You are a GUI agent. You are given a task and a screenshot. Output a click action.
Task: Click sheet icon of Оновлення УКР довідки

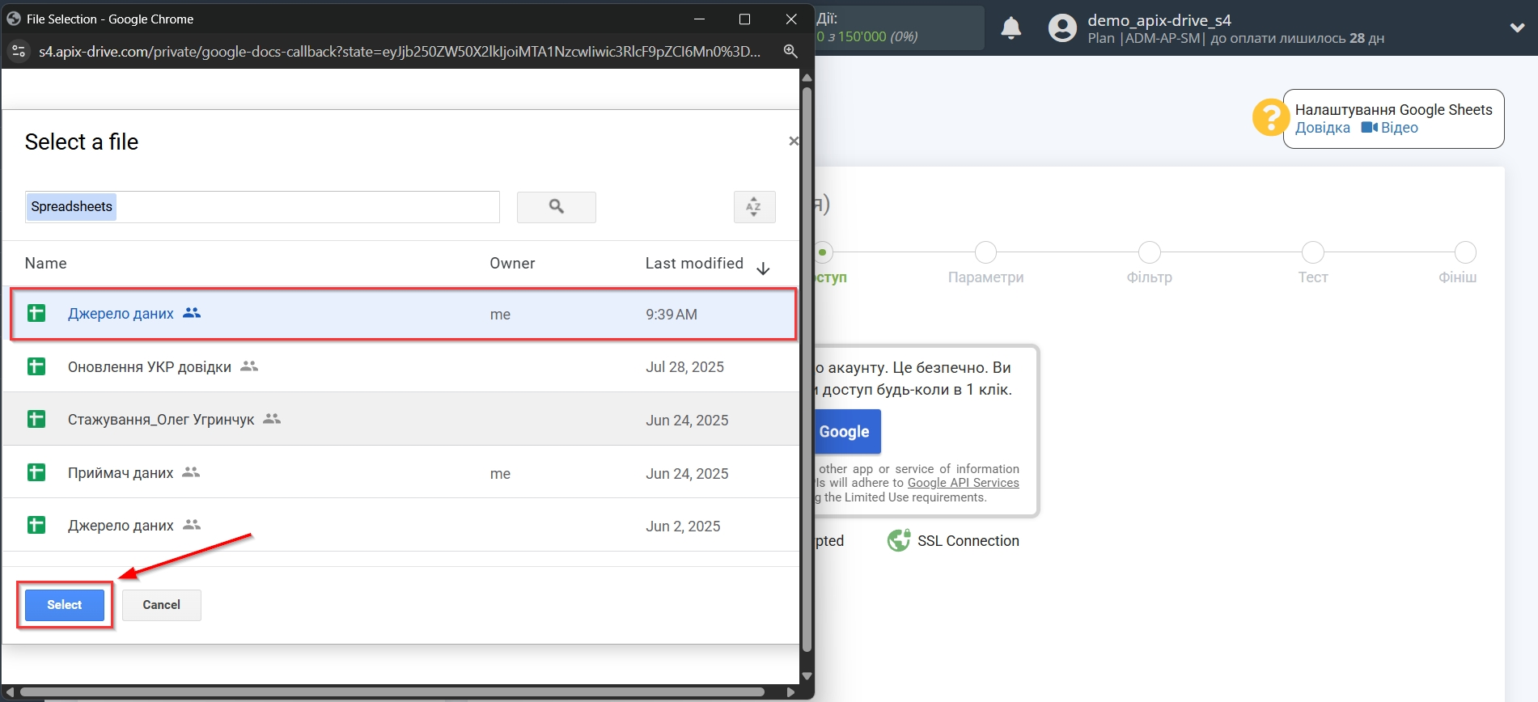(36, 366)
